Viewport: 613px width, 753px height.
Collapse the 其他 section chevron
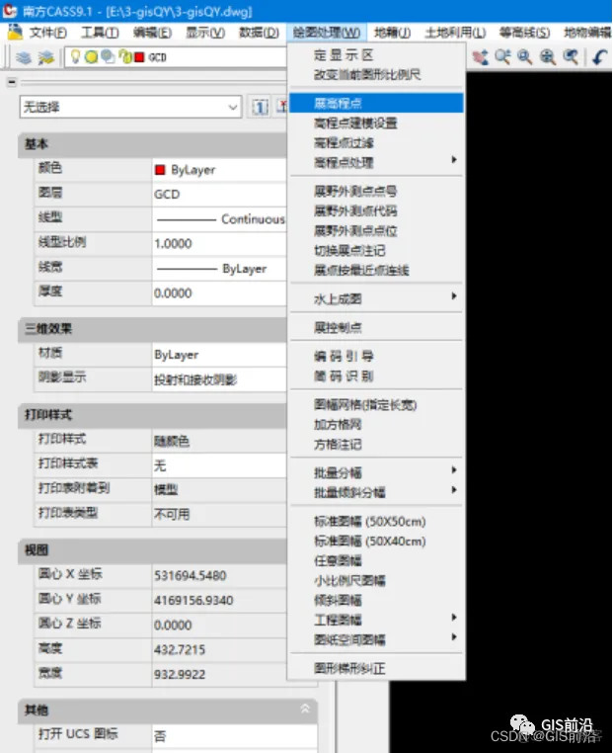point(305,709)
